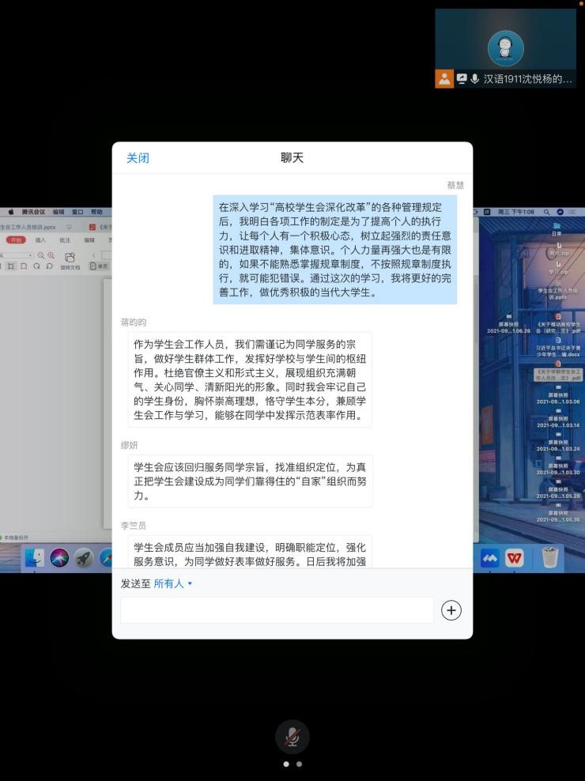
Task: Switch to the 插入 ribbon tab
Action: (40, 240)
